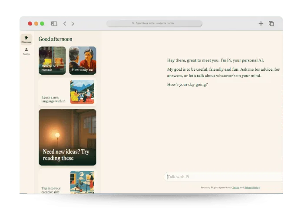Click the browser address search field

click(x=154, y=23)
